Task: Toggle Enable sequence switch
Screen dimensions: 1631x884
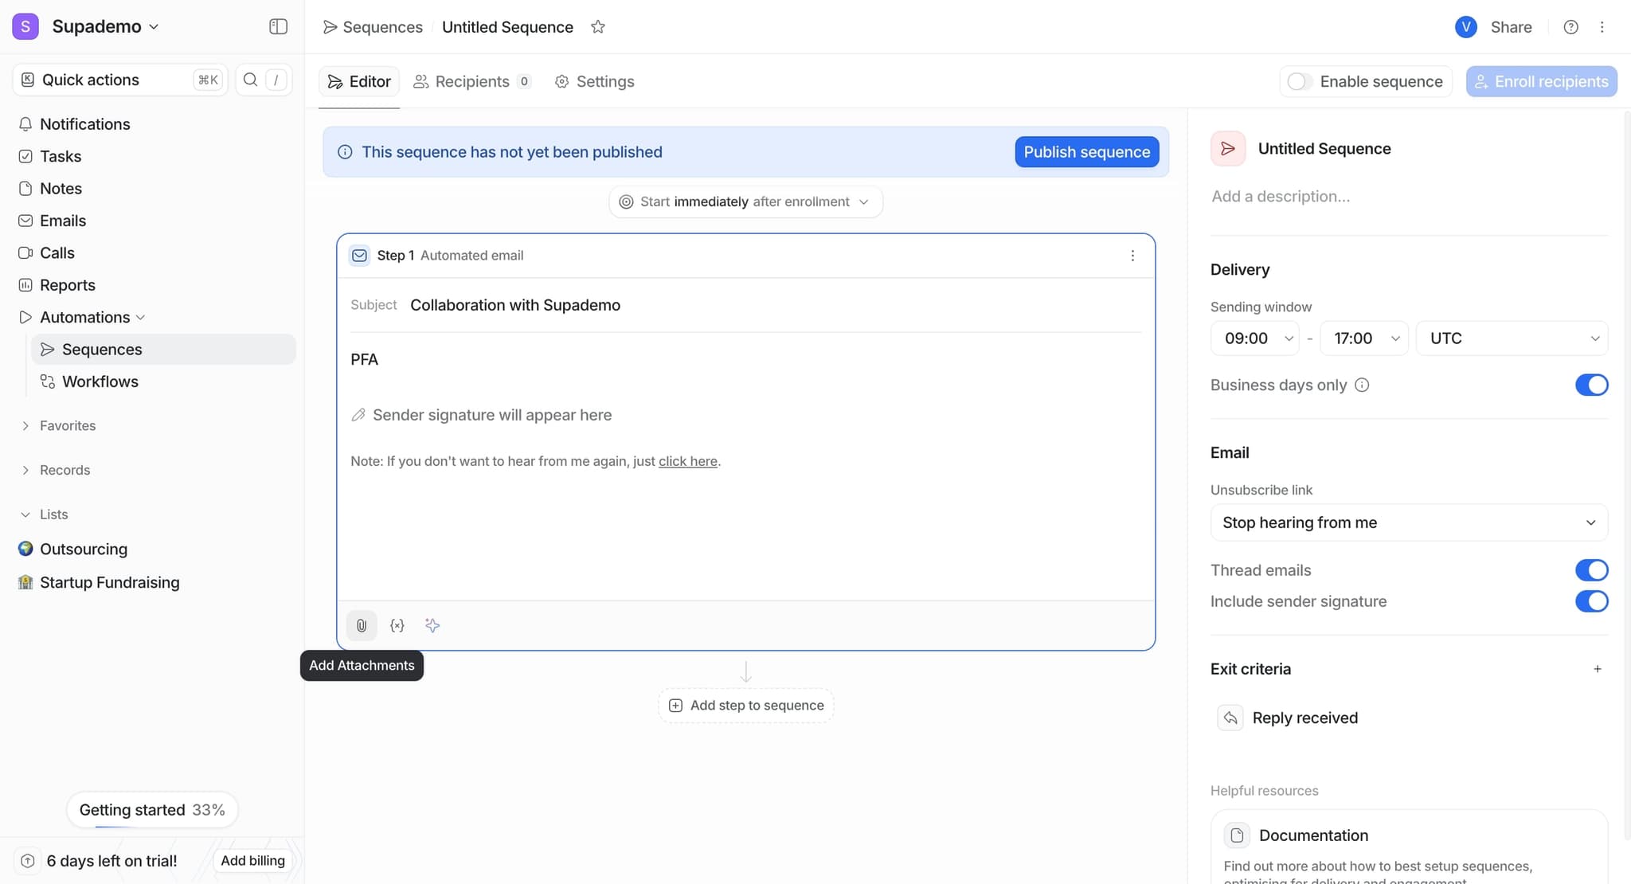Action: point(1299,80)
